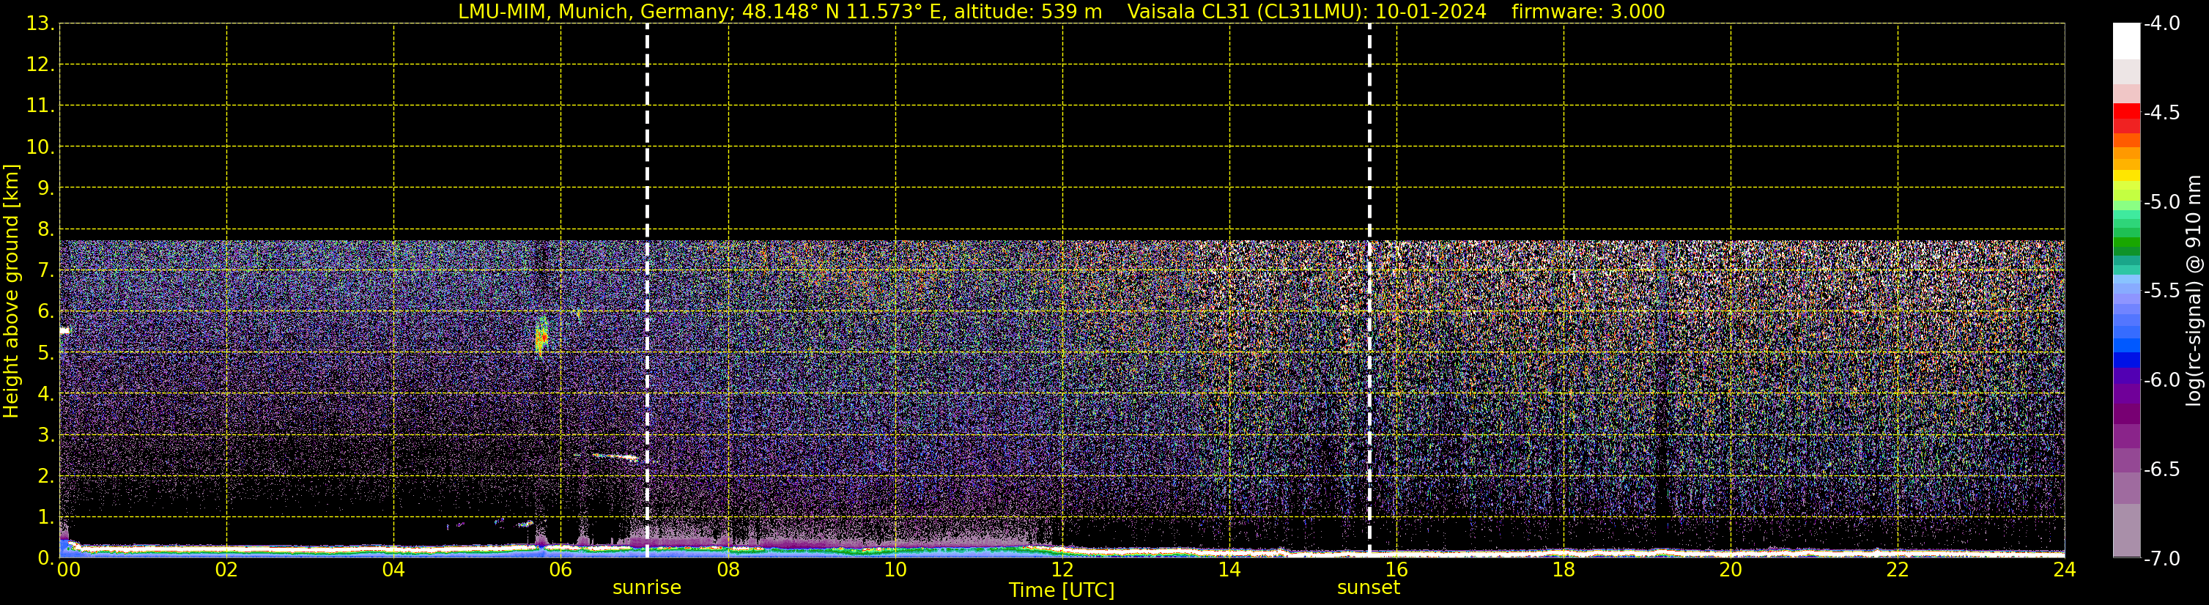Click the "-6.0" colorbar tick label
This screenshot has height=605, width=2209.
2162,380
